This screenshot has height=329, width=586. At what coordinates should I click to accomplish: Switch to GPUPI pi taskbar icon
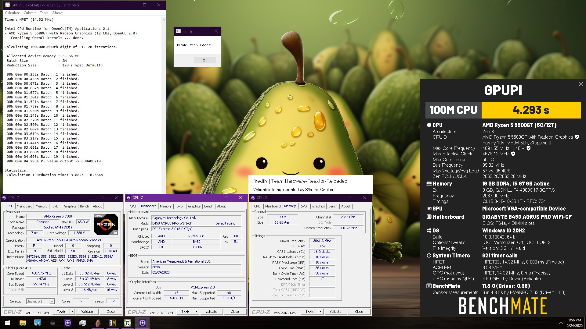click(x=128, y=323)
